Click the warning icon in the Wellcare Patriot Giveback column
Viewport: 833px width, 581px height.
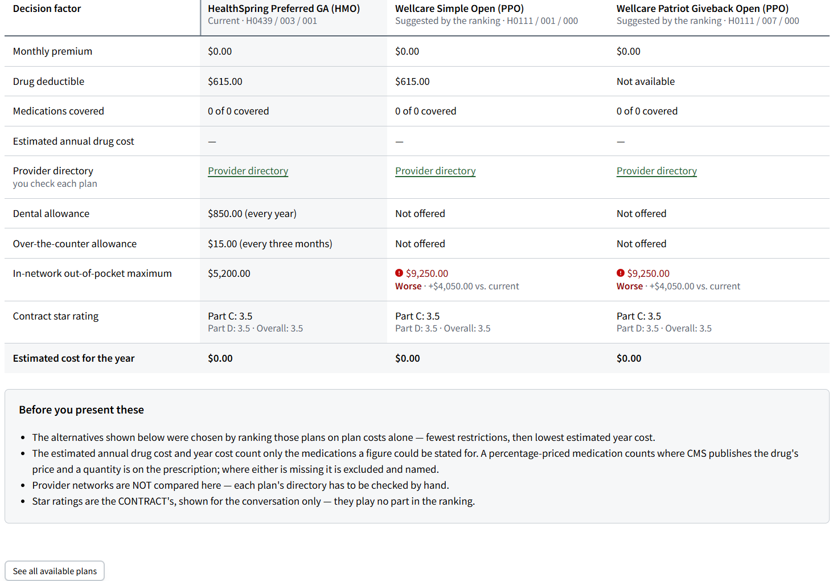click(621, 273)
